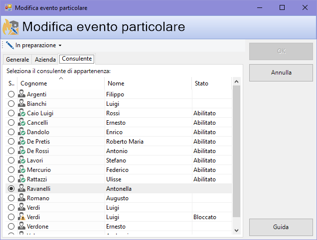The height and width of the screenshot is (240, 317).
Task: Click the scrollbar up arrow
Action: point(237,81)
